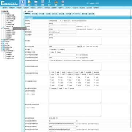This screenshot has height=132, width=132.
Task: Open the Plugins section icon in header
Action: 56,3
